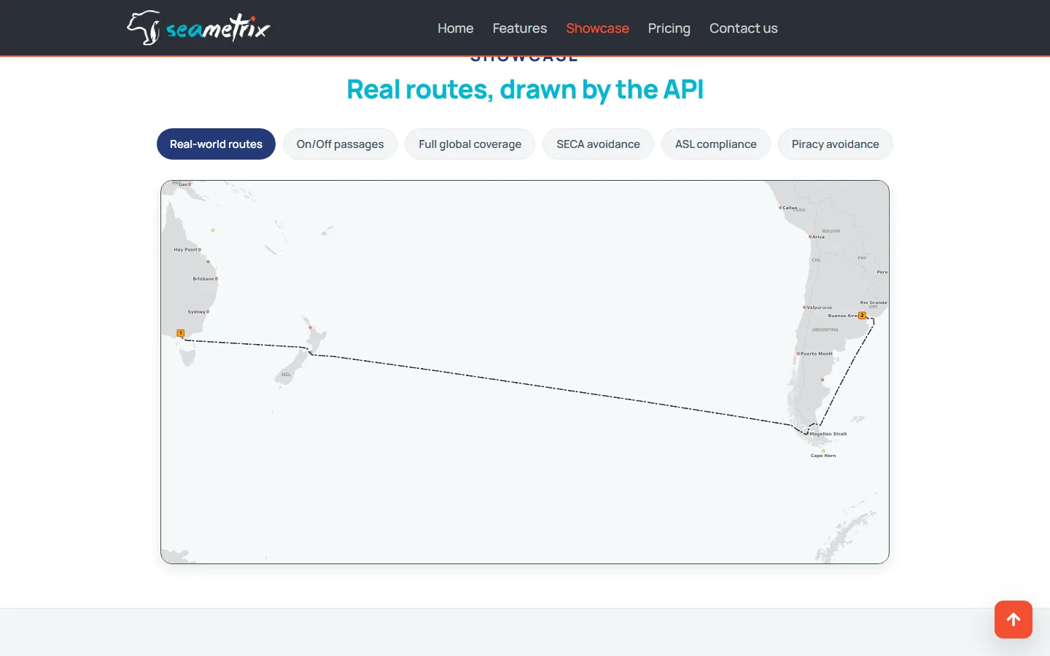The width and height of the screenshot is (1050, 656).
Task: Click the Sydney port dot
Action: (208, 311)
